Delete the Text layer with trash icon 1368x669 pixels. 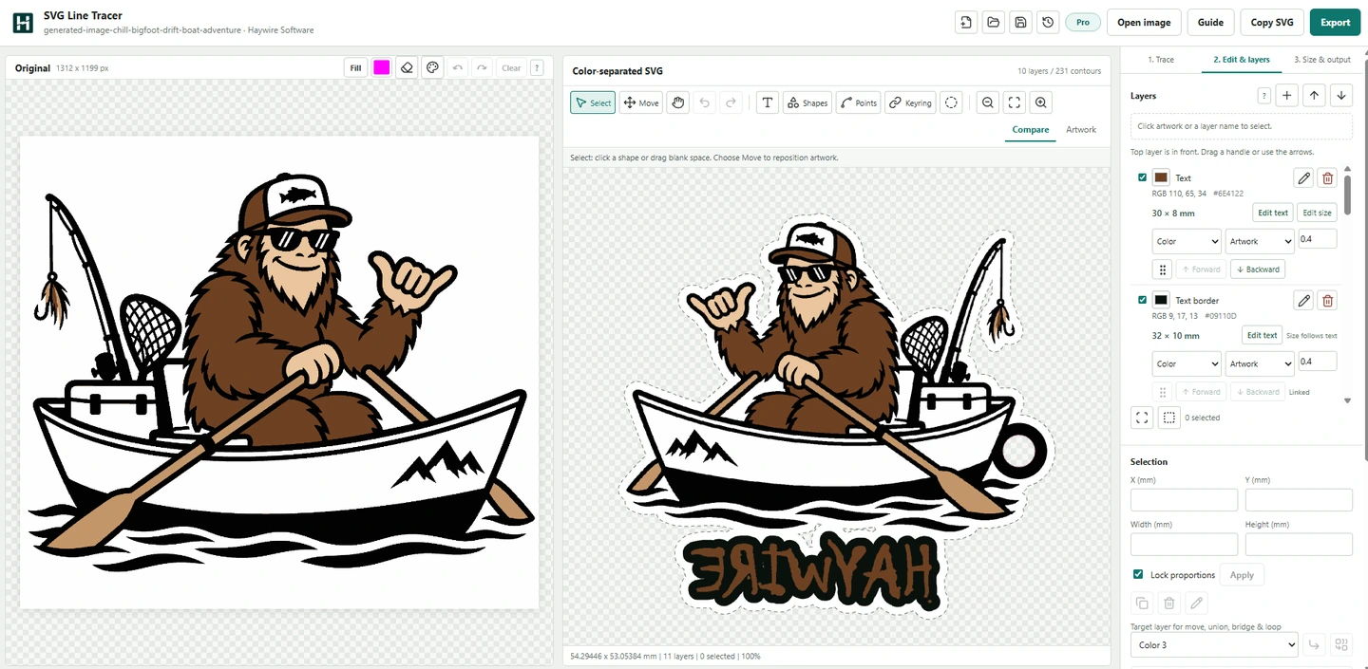[x=1328, y=177]
